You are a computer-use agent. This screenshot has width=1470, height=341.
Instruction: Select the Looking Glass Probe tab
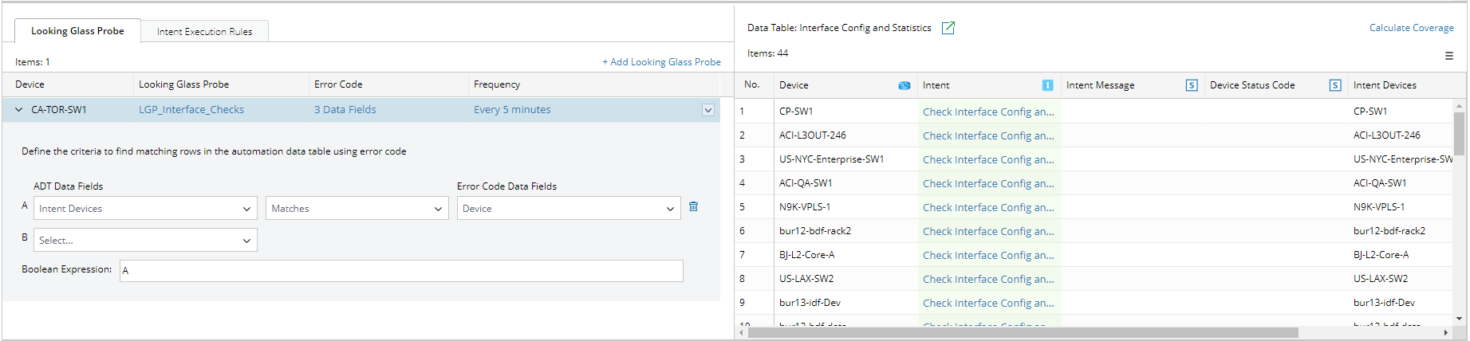pyautogui.click(x=77, y=31)
